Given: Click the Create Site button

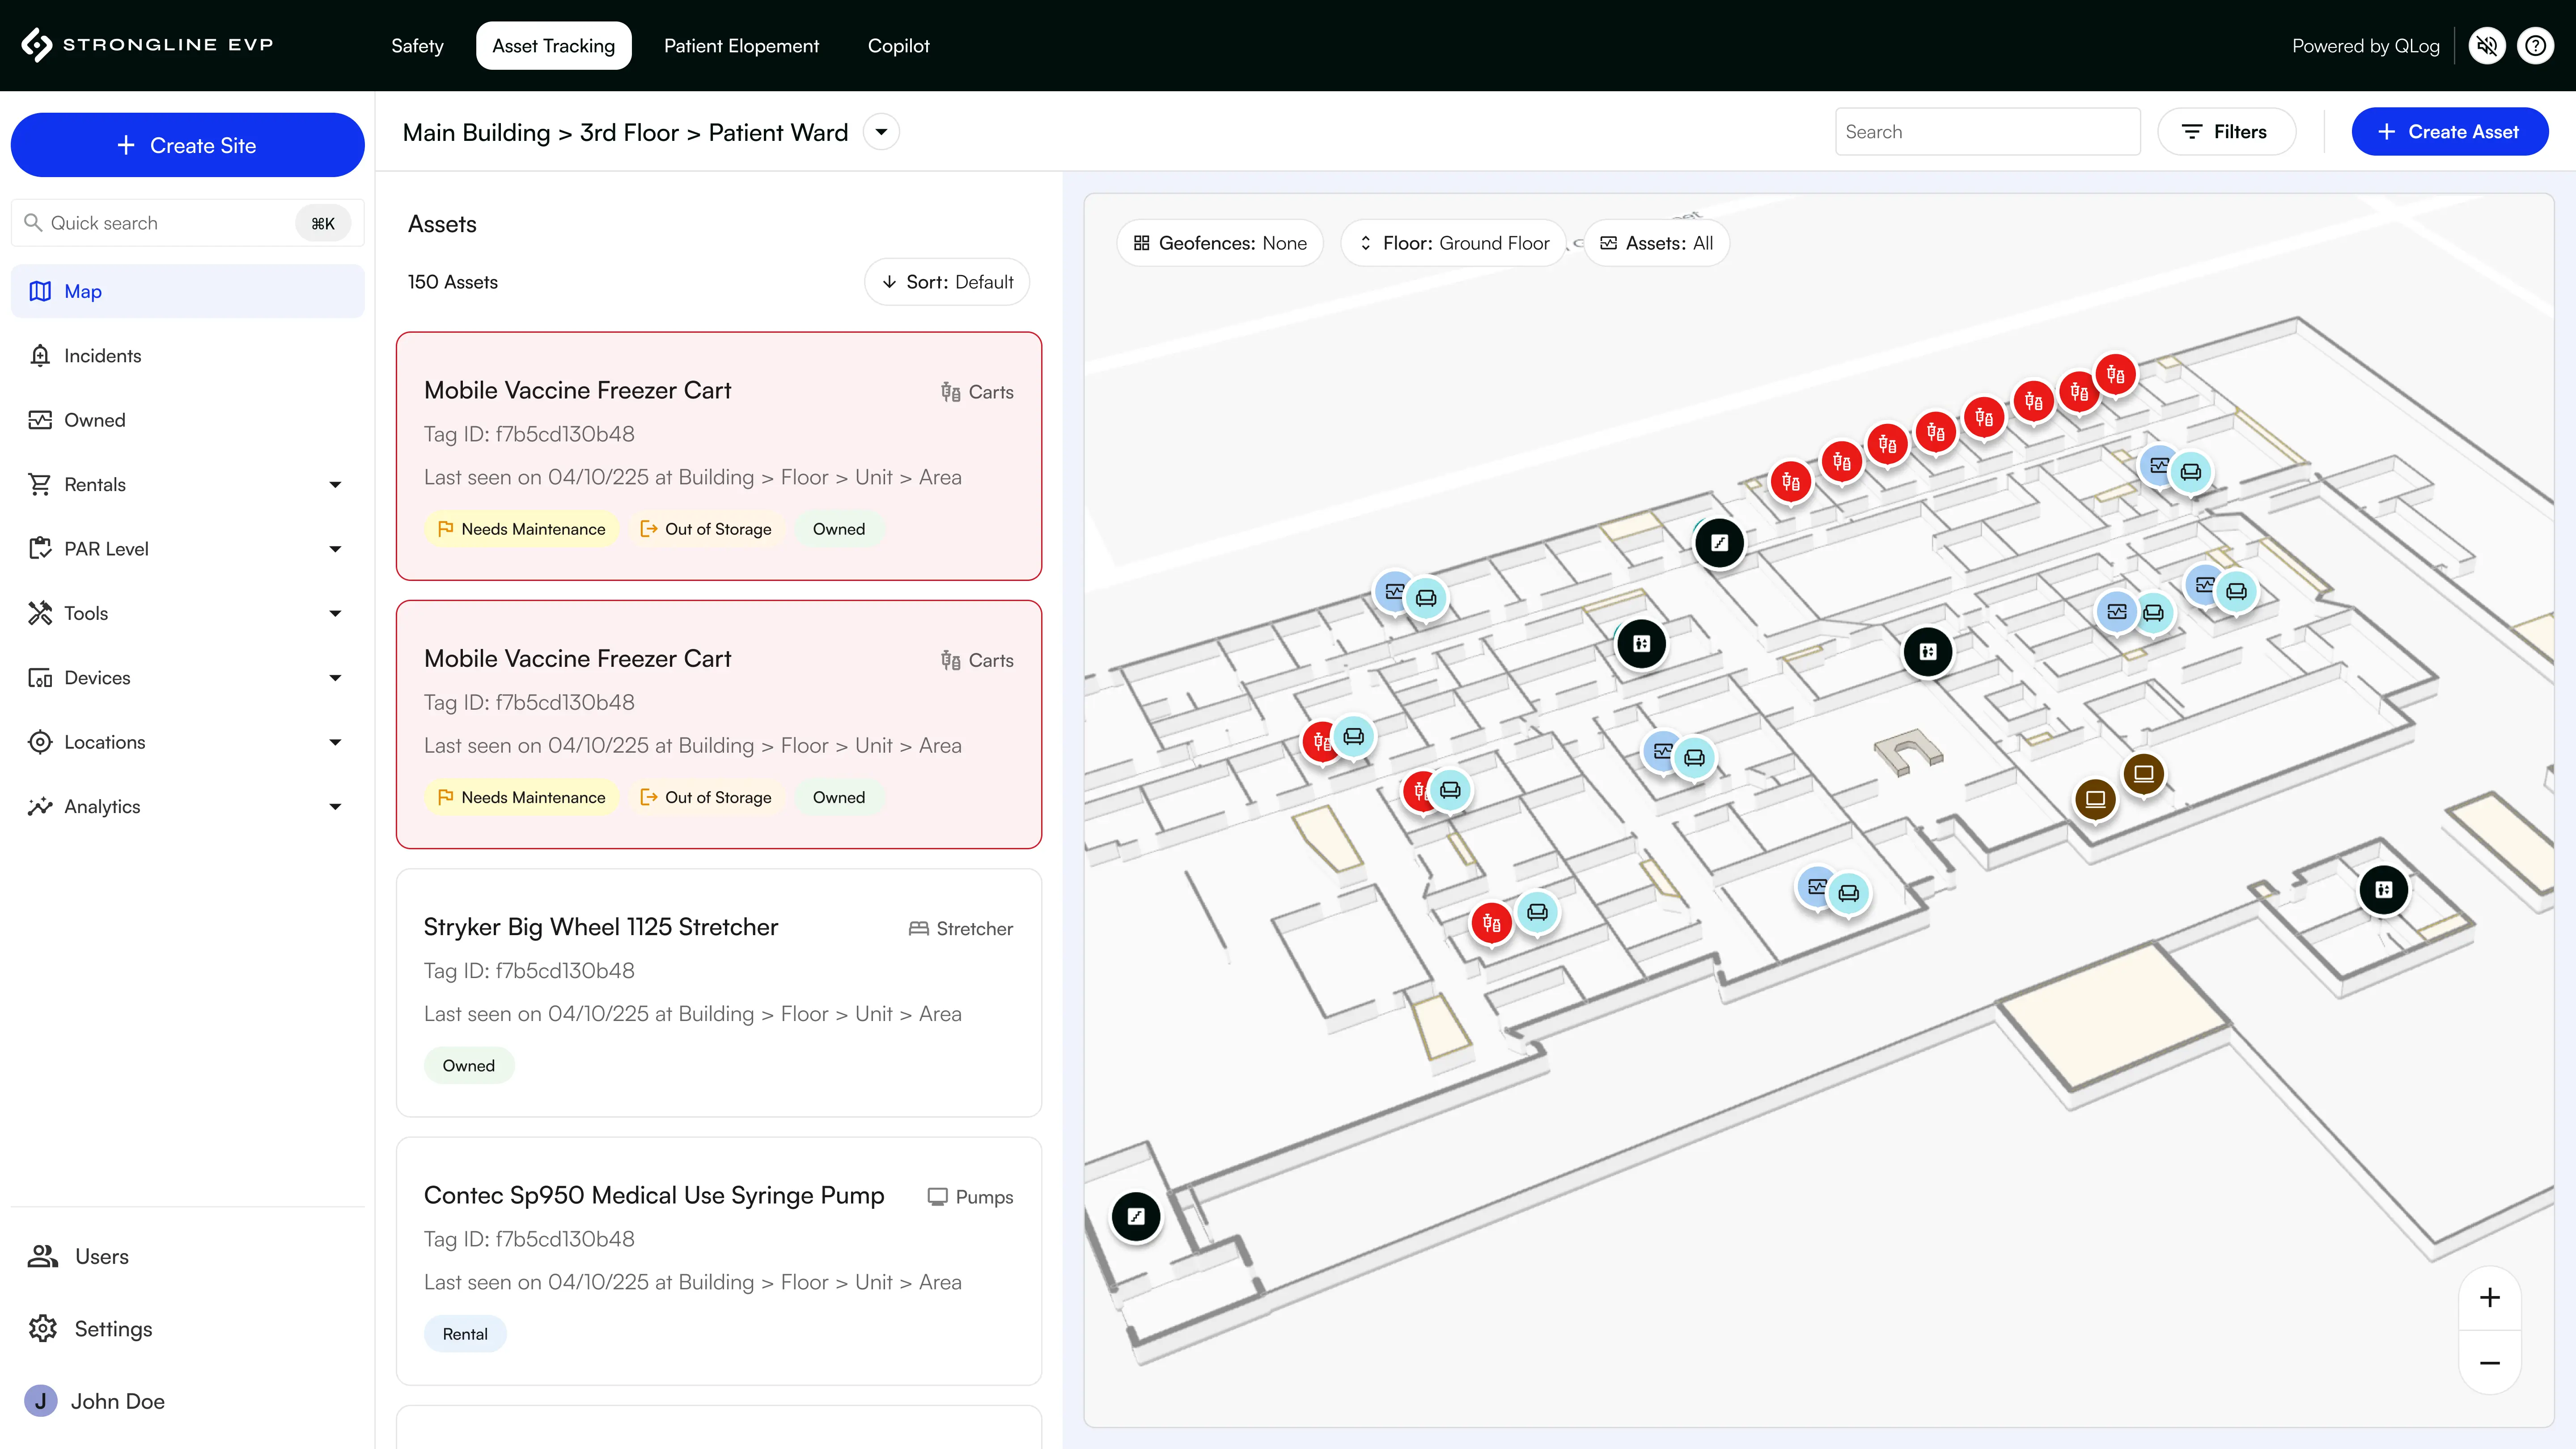Looking at the screenshot, I should (x=188, y=145).
